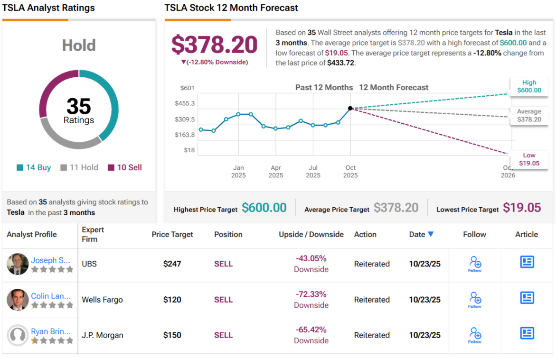
Task: Sort table by Date column arrow
Action: point(431,234)
